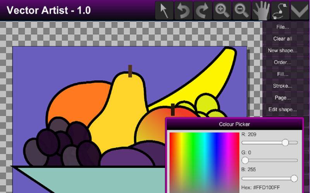Adjust the G green slider handle
The width and height of the screenshot is (310, 193).
coord(245,161)
